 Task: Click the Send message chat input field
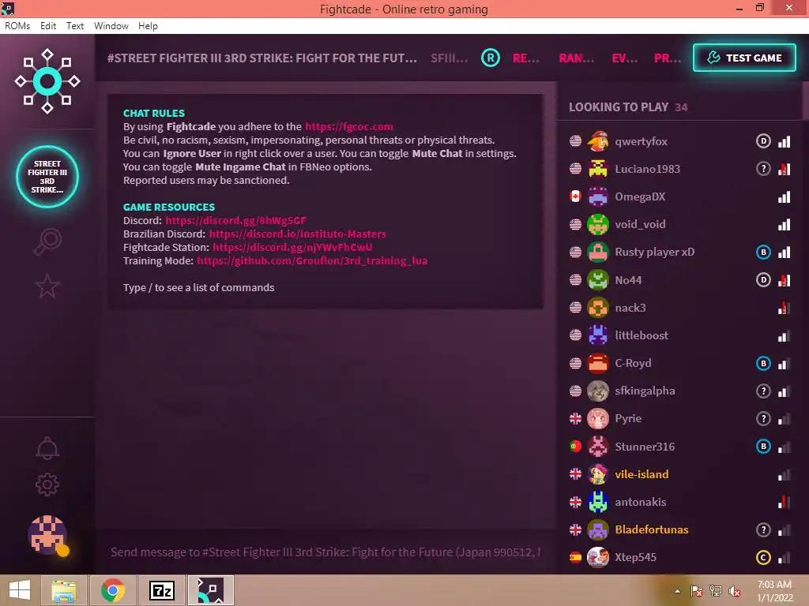[325, 552]
